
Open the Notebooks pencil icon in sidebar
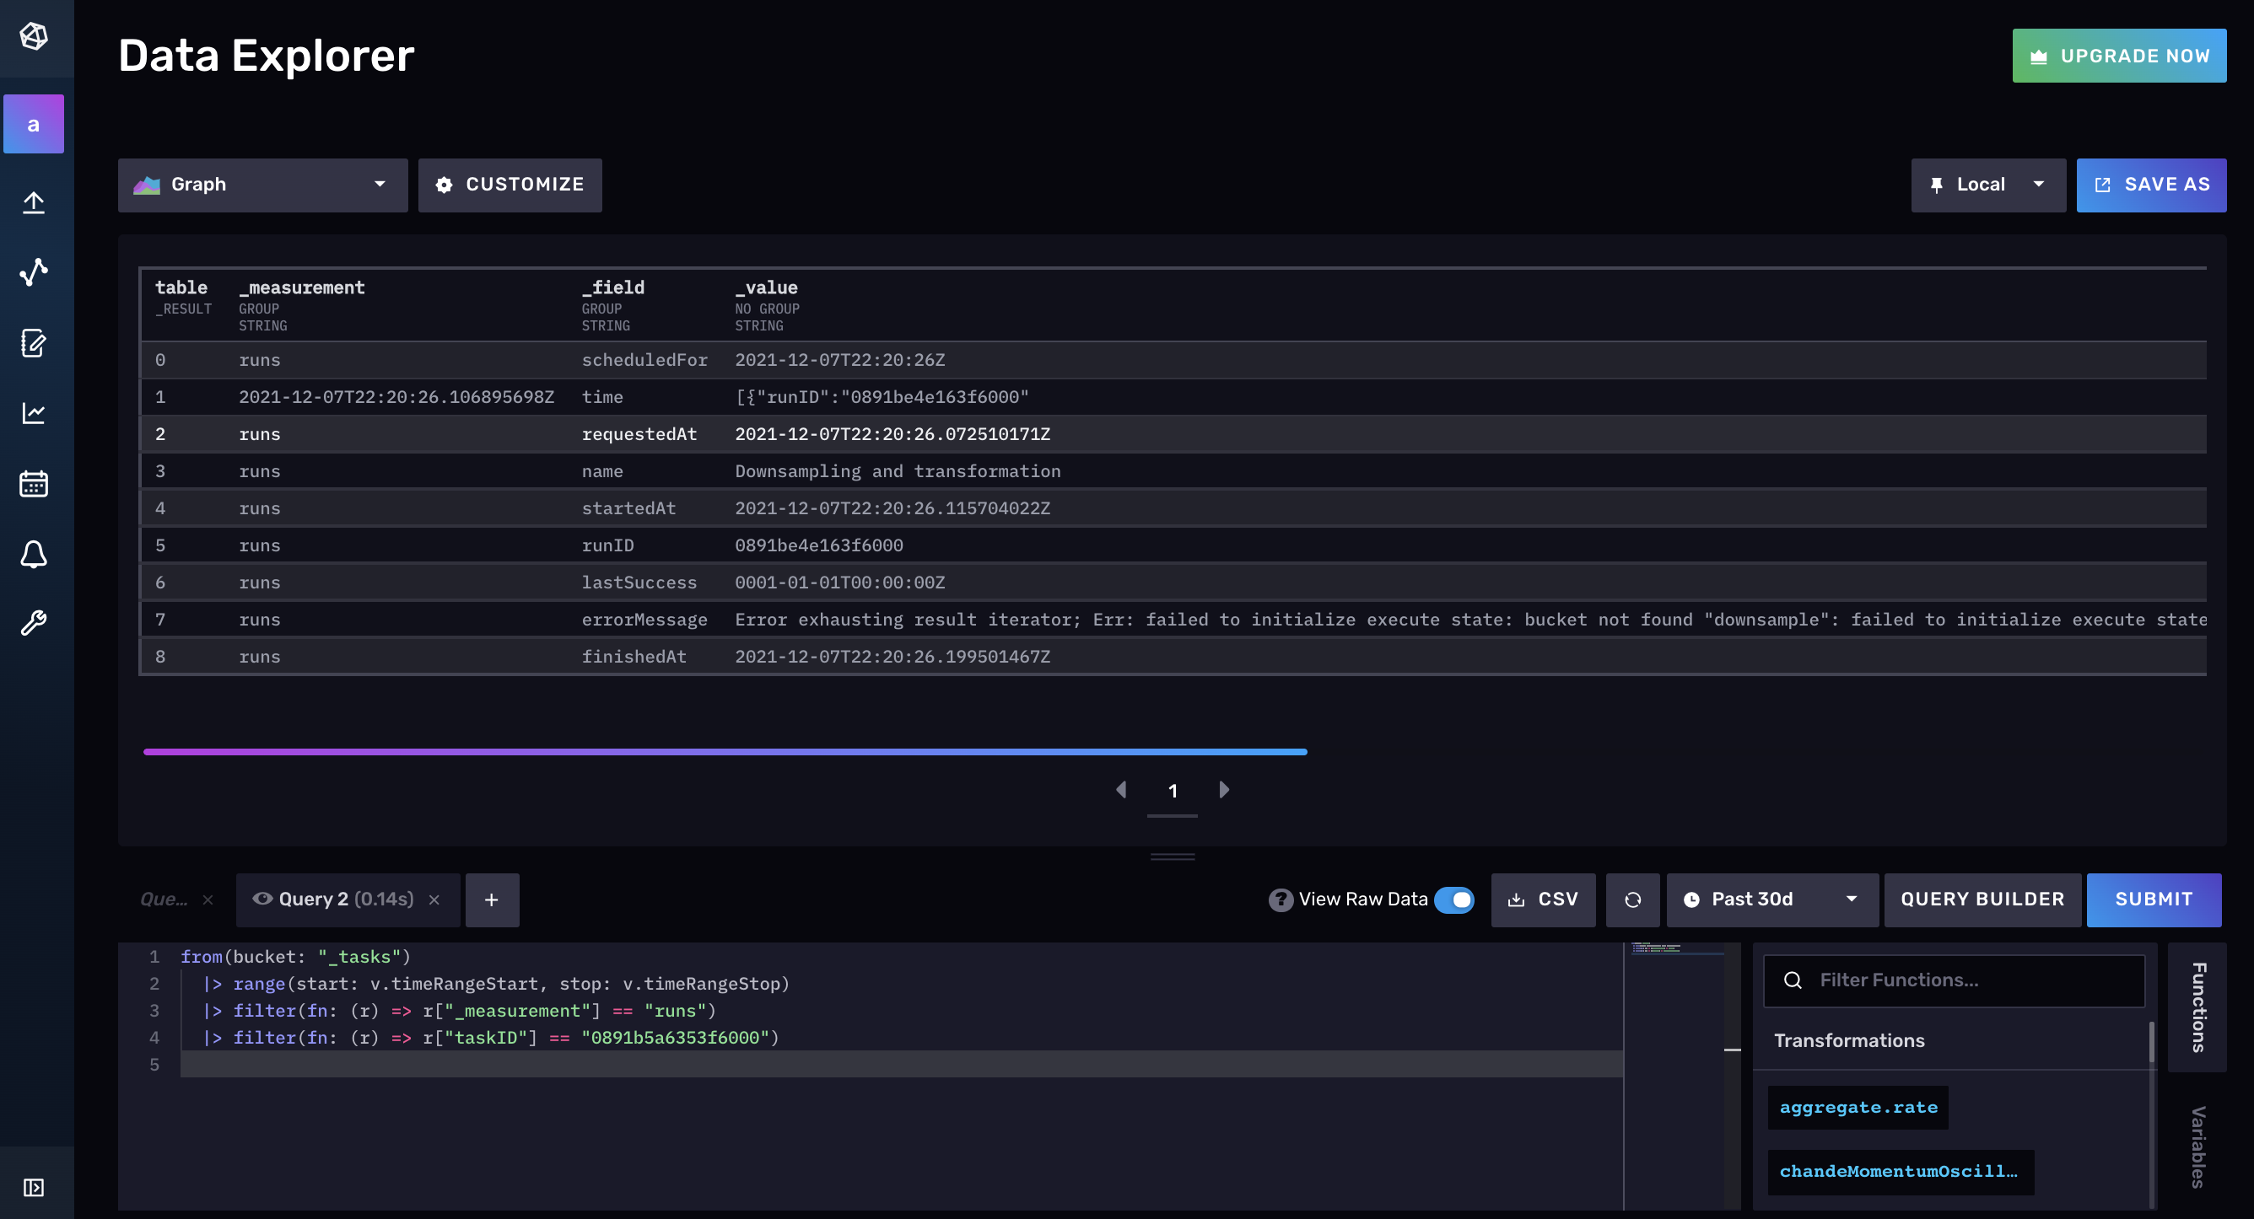pyautogui.click(x=34, y=343)
